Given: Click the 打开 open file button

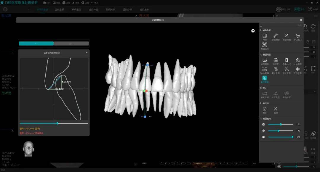Looking at the screenshot, I should pyautogui.click(x=47, y=3).
